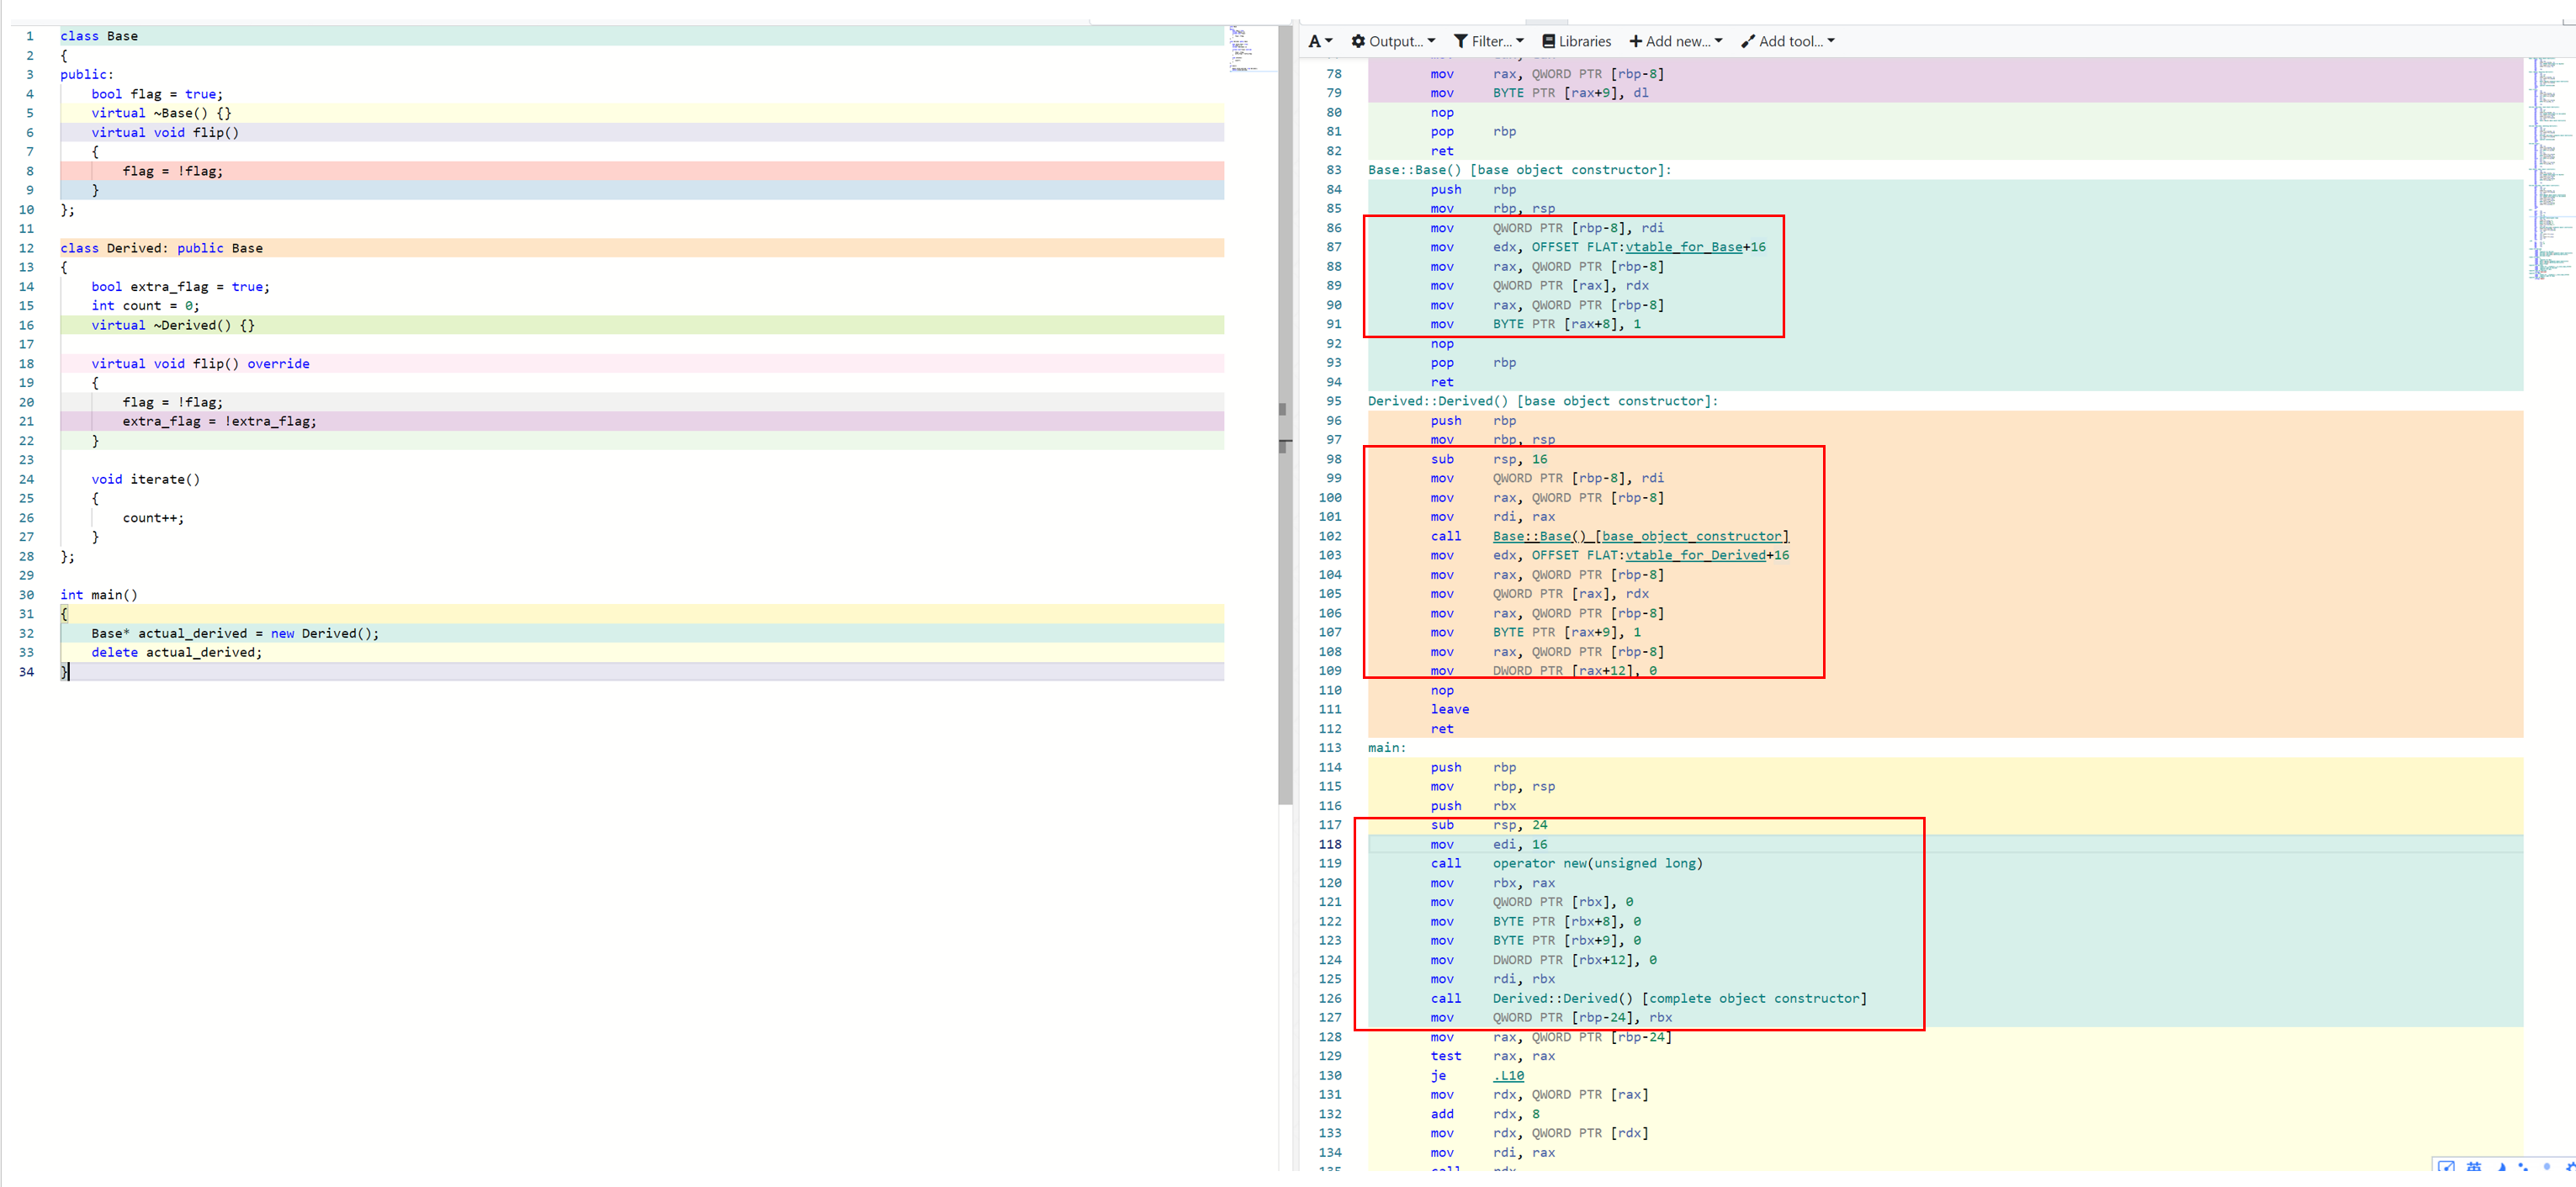Expand the Filter dropdown arrow
The height and width of the screenshot is (1187, 2576).
pyautogui.click(x=1520, y=41)
